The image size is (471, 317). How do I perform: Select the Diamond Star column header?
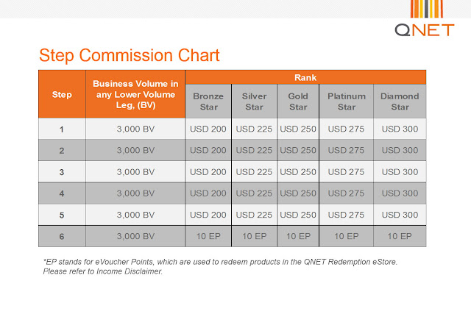coord(400,101)
